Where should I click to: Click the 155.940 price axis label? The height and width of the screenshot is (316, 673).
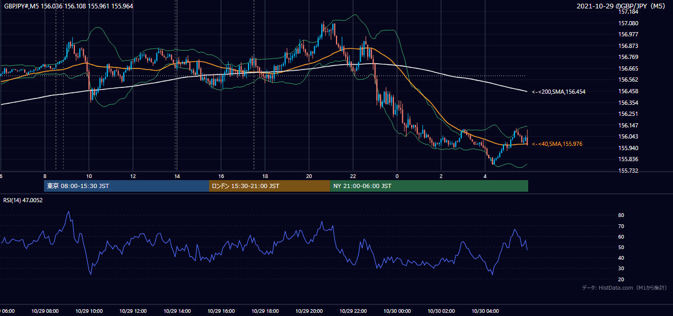(628, 148)
